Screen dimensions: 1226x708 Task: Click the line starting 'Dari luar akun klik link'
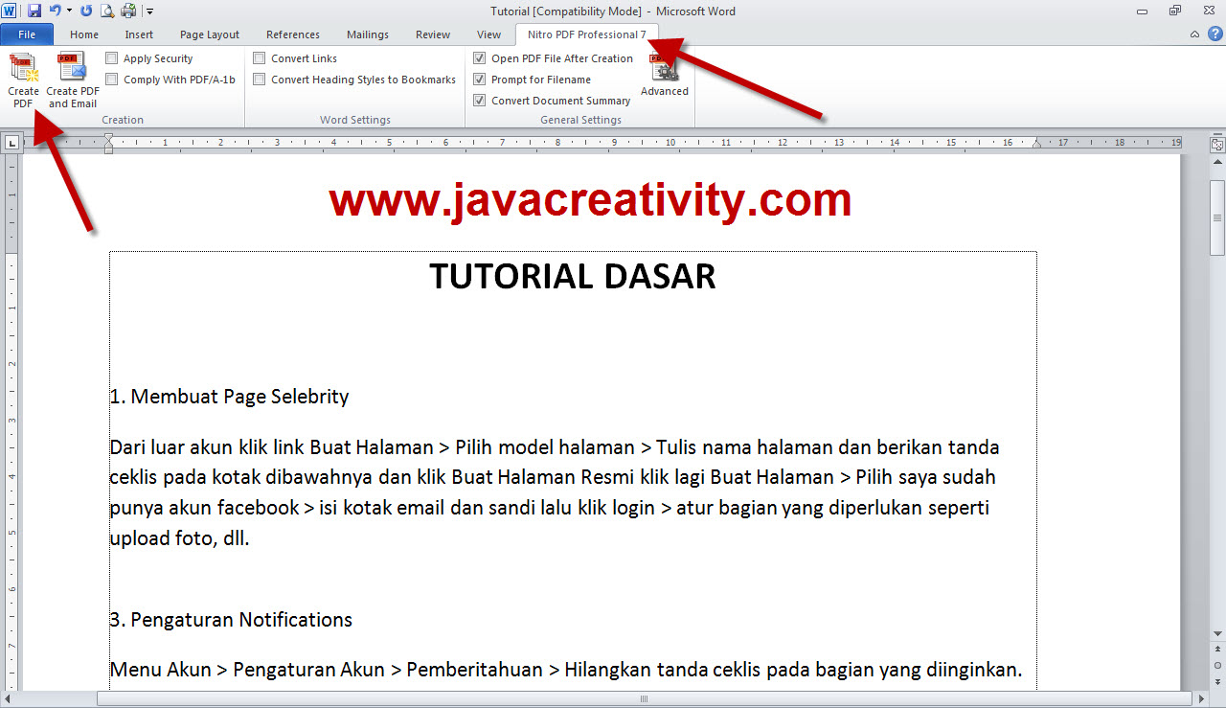click(555, 447)
